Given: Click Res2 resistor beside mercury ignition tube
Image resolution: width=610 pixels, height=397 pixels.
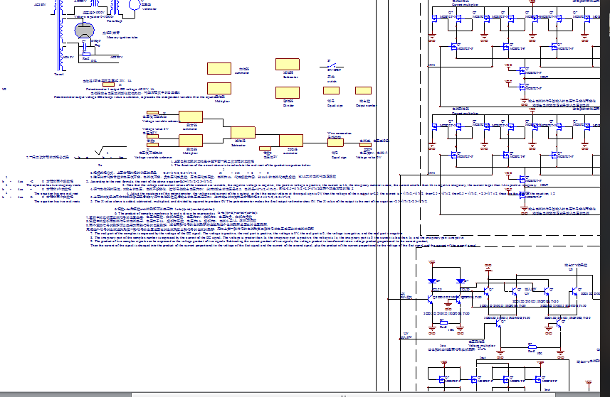Looking at the screenshot, I should click(x=86, y=54).
